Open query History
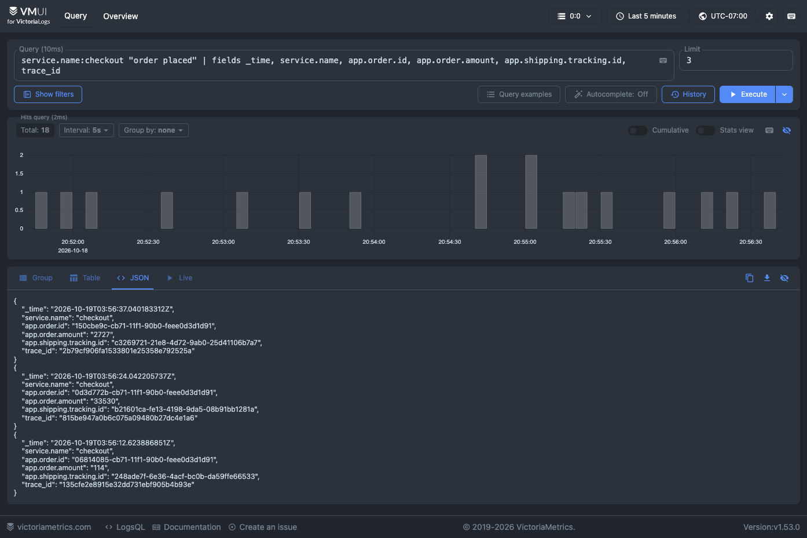This screenshot has height=538, width=807. coord(688,94)
